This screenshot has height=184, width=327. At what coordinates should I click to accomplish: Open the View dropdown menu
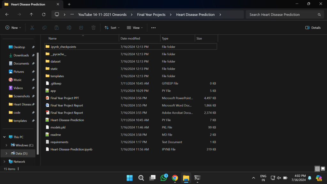pos(134,28)
